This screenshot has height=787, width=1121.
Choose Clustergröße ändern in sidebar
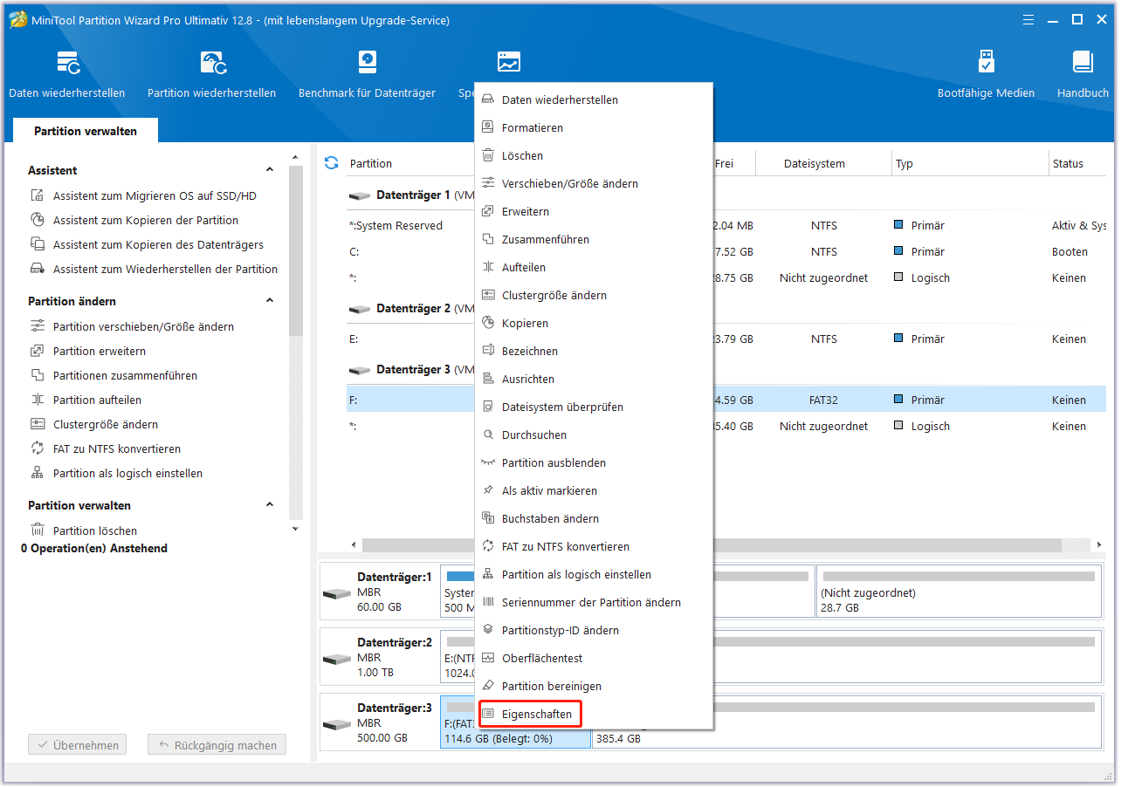tap(105, 425)
